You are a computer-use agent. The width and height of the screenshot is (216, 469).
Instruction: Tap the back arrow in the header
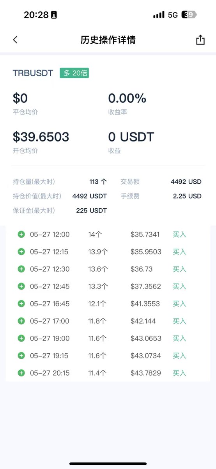click(15, 40)
